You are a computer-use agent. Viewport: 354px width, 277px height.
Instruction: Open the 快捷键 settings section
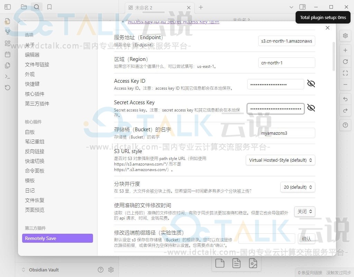(x=32, y=84)
